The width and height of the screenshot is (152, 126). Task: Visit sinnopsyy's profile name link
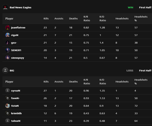click(17, 58)
